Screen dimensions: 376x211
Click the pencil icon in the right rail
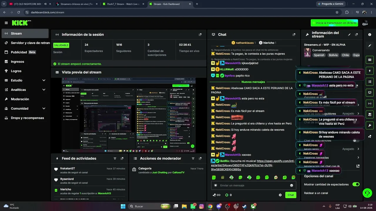coord(370,45)
